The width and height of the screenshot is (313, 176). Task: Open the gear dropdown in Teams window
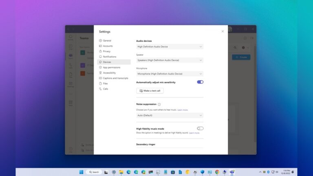tap(245, 48)
